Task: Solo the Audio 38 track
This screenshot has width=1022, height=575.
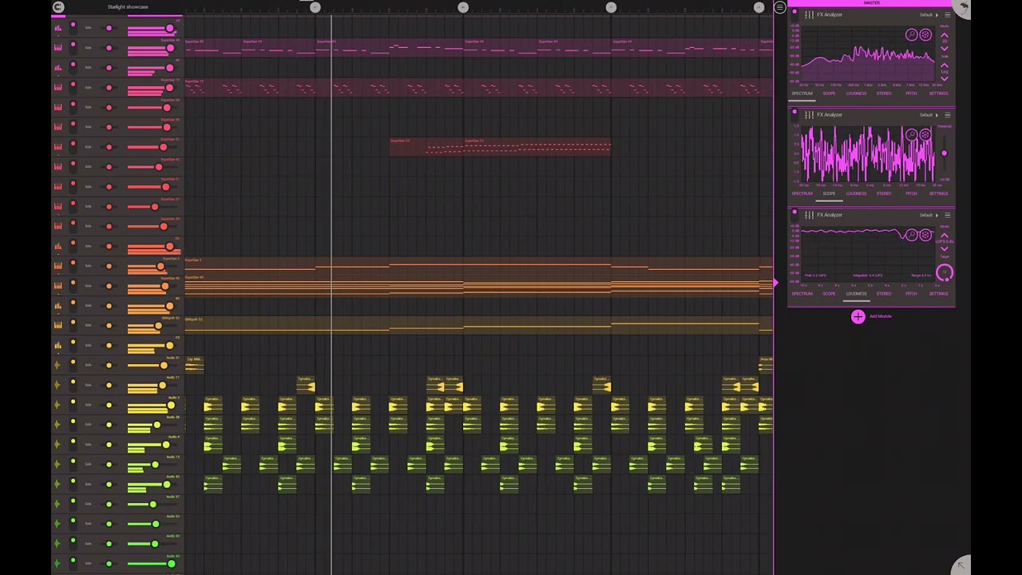Action: (x=88, y=424)
